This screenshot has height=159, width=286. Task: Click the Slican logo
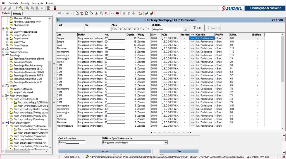tap(232, 8)
